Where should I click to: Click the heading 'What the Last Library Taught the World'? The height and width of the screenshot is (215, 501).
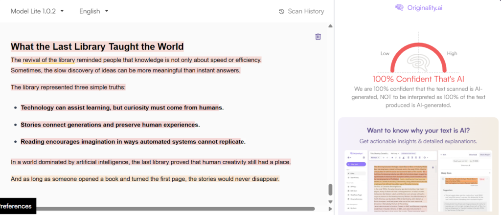[97, 46]
